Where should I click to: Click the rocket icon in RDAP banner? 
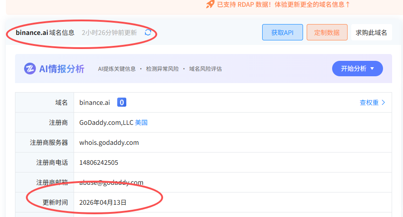(x=210, y=4)
